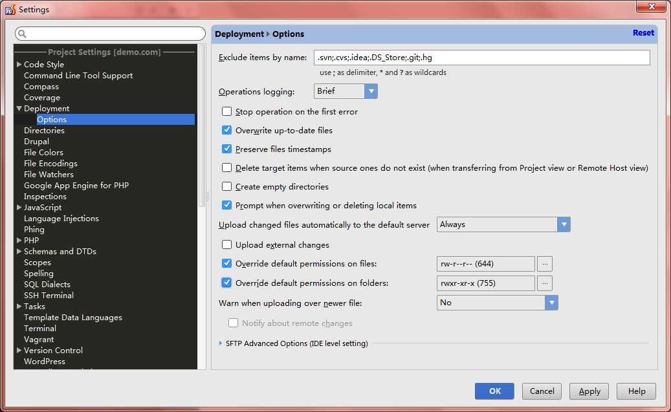671x412 pixels.
Task: Select Directories in the settings tree
Action: point(44,131)
